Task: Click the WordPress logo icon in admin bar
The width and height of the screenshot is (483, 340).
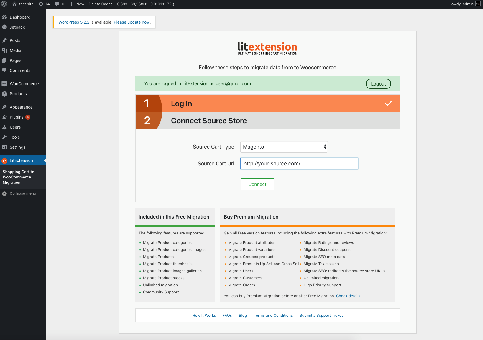Action: tap(4, 4)
